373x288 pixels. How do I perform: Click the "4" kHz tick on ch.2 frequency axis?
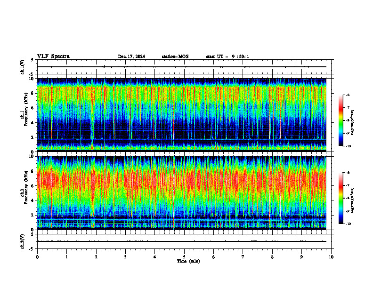33,200
